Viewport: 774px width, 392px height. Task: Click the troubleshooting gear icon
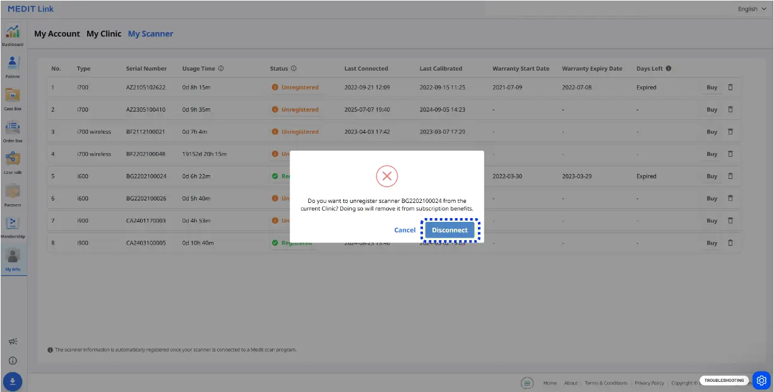pyautogui.click(x=761, y=381)
